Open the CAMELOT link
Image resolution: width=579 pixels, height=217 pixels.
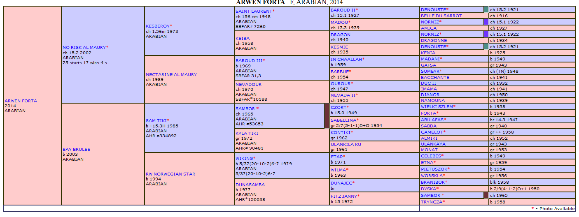[x=431, y=132]
